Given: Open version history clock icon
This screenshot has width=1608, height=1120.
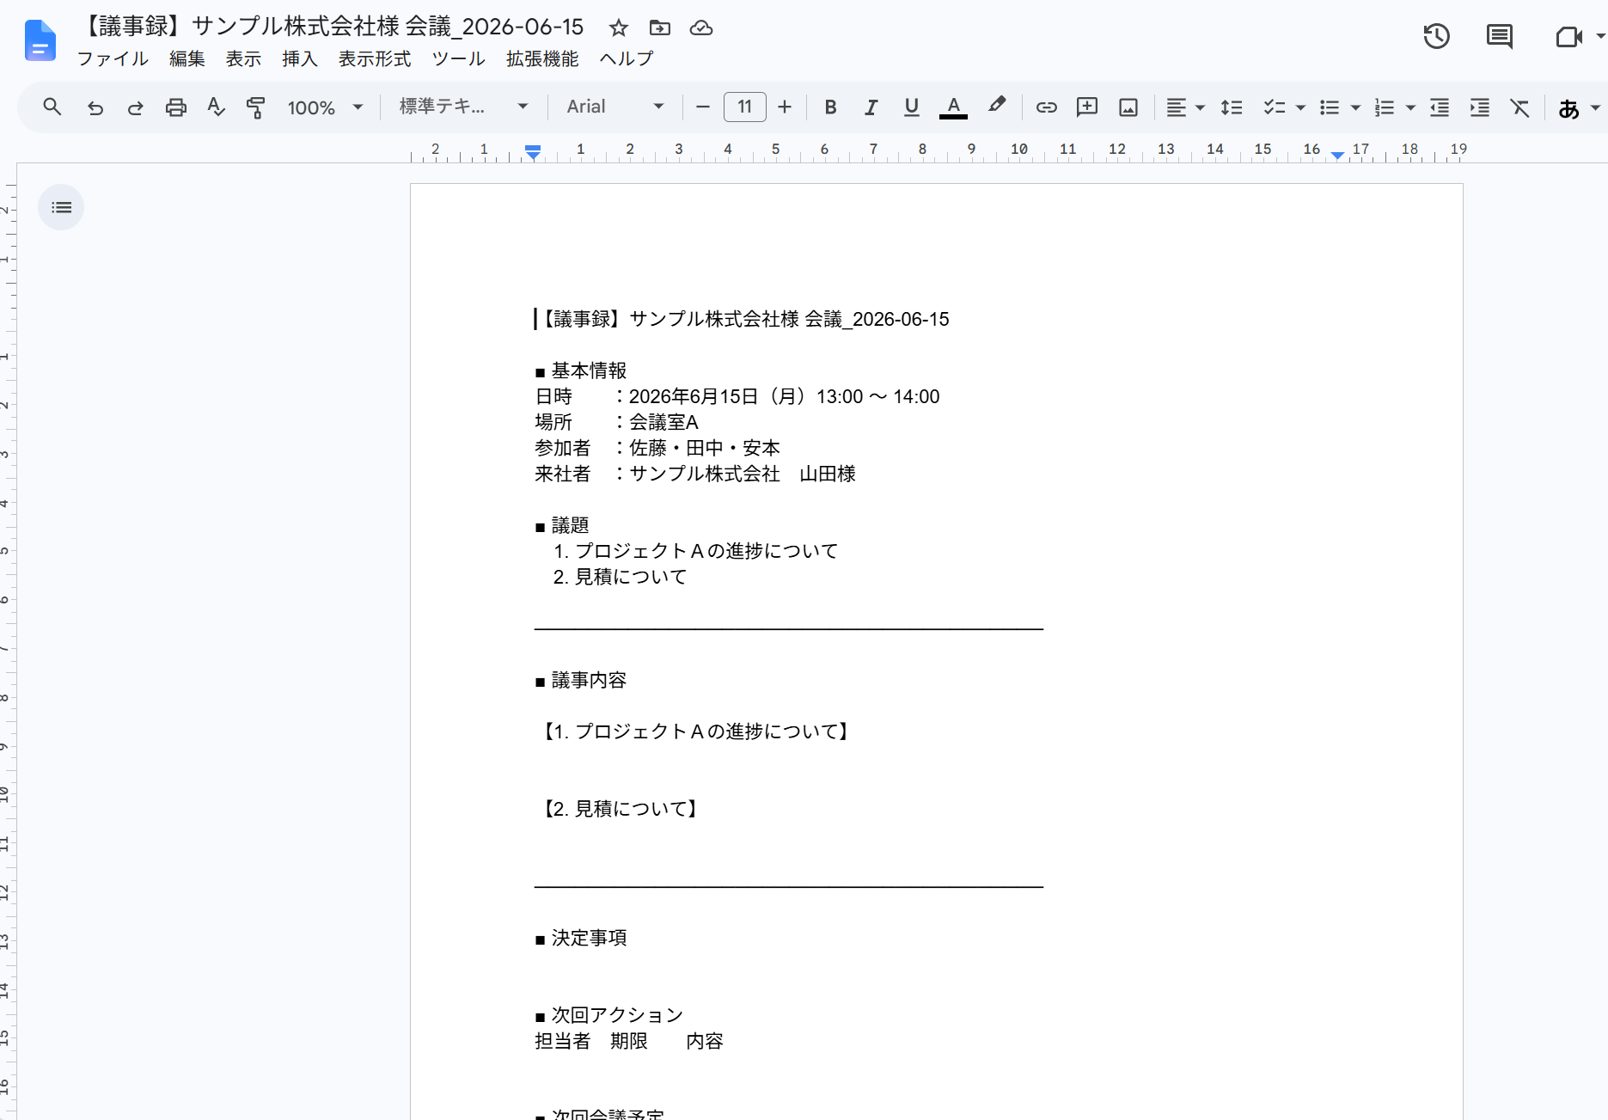Looking at the screenshot, I should tap(1436, 36).
